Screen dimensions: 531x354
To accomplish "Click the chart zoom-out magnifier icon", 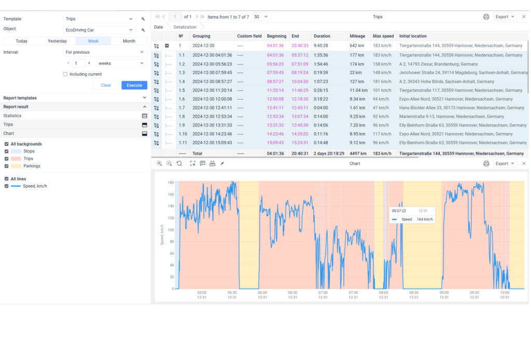I will (169, 163).
